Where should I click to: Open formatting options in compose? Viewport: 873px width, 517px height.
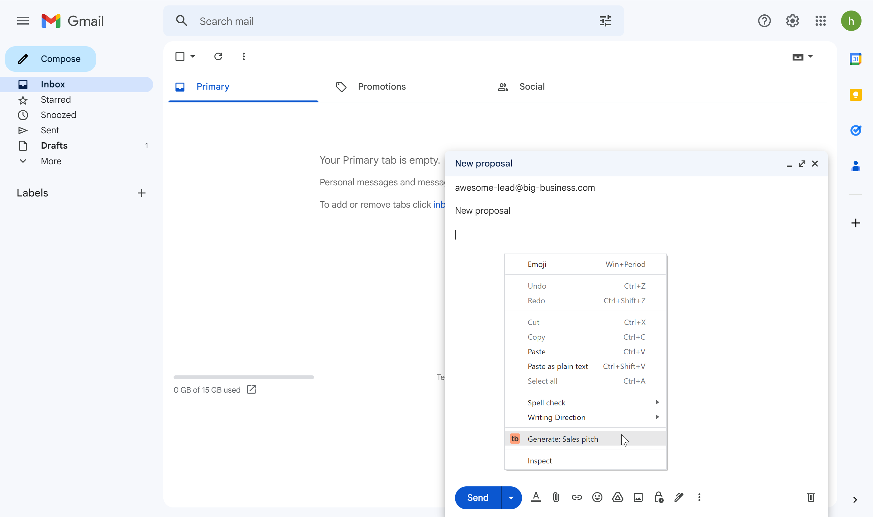coord(536,497)
